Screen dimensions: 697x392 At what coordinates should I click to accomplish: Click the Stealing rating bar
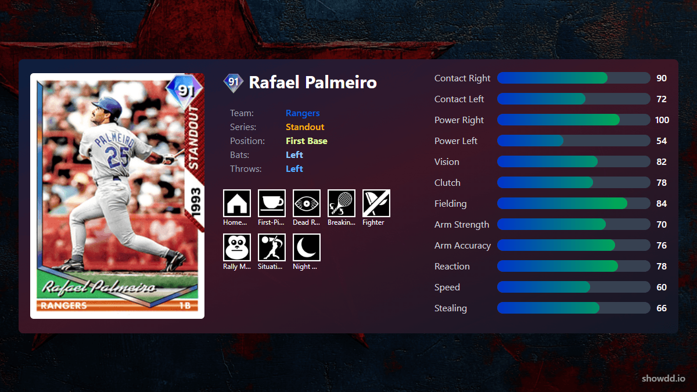click(x=574, y=308)
